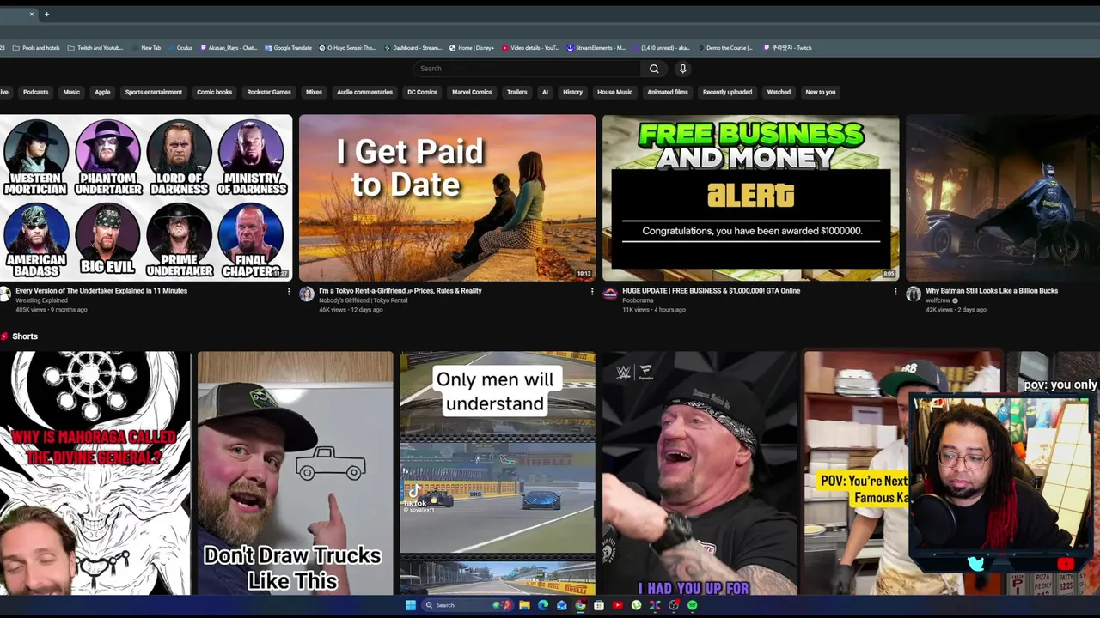
Task: Open Wrestling Explained channel name link
Action: pyautogui.click(x=41, y=300)
